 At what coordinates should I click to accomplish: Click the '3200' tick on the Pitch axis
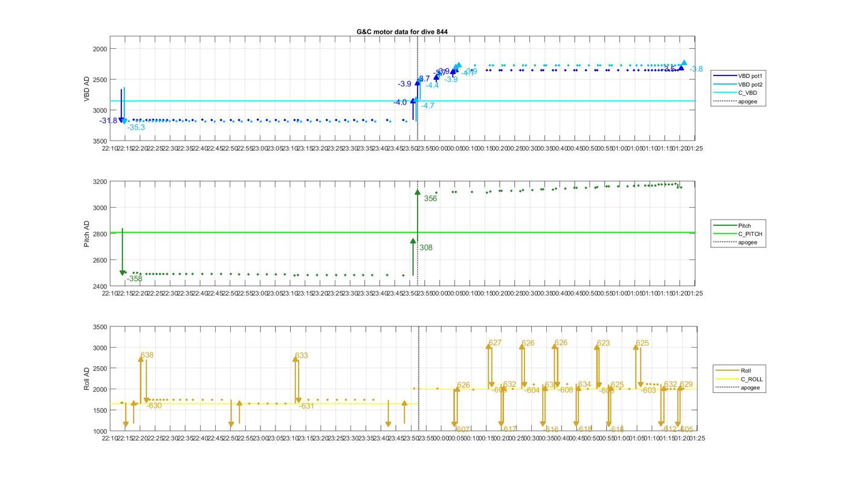(100, 182)
